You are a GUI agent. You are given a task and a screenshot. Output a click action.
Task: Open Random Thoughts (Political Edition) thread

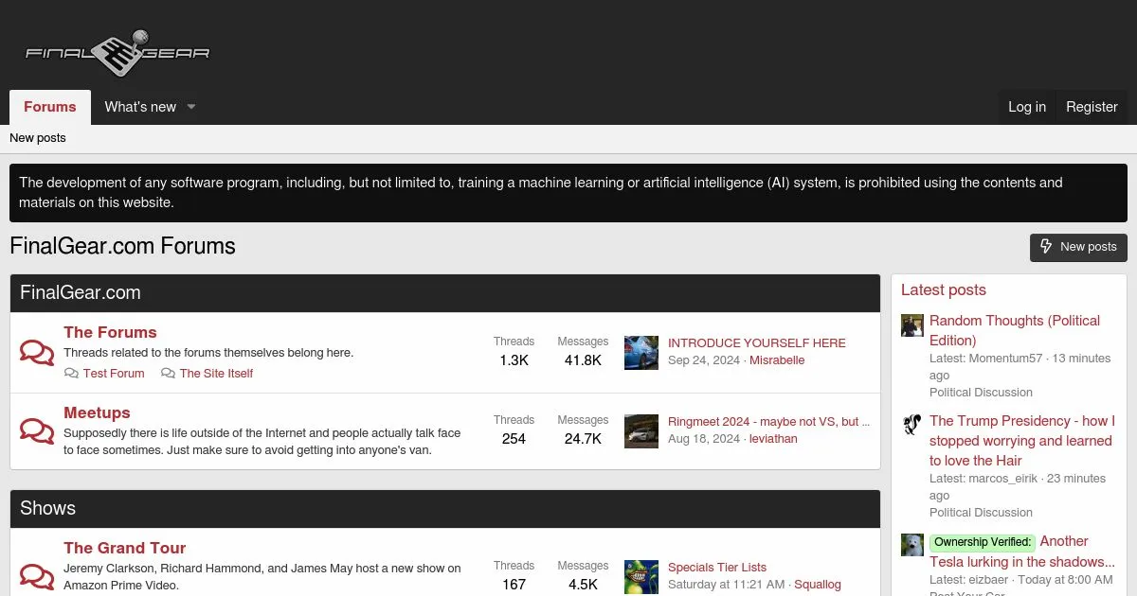pos(1015,331)
